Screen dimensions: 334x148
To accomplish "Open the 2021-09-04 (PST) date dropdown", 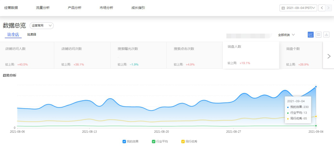I will [x=298, y=8].
